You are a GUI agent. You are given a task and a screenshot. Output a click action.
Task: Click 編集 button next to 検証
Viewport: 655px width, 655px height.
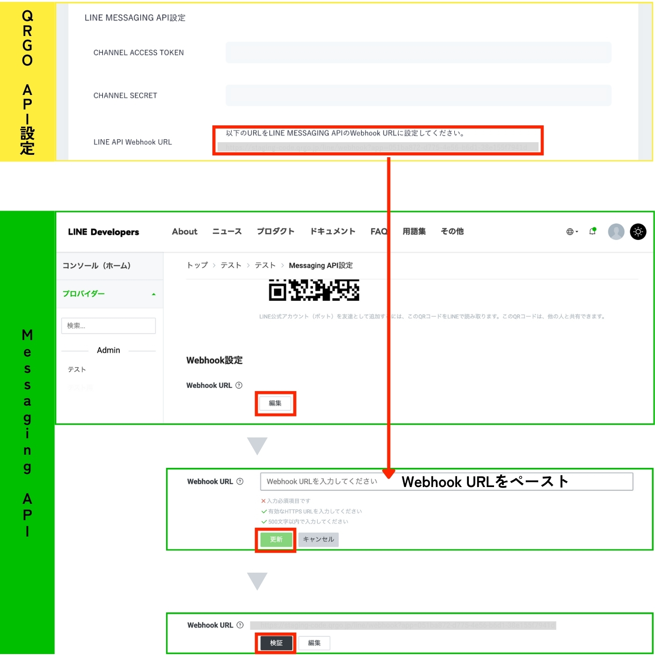314,643
